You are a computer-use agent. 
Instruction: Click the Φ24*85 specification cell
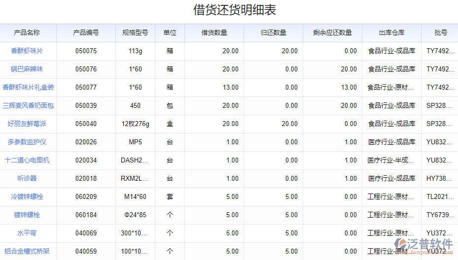pos(135,215)
